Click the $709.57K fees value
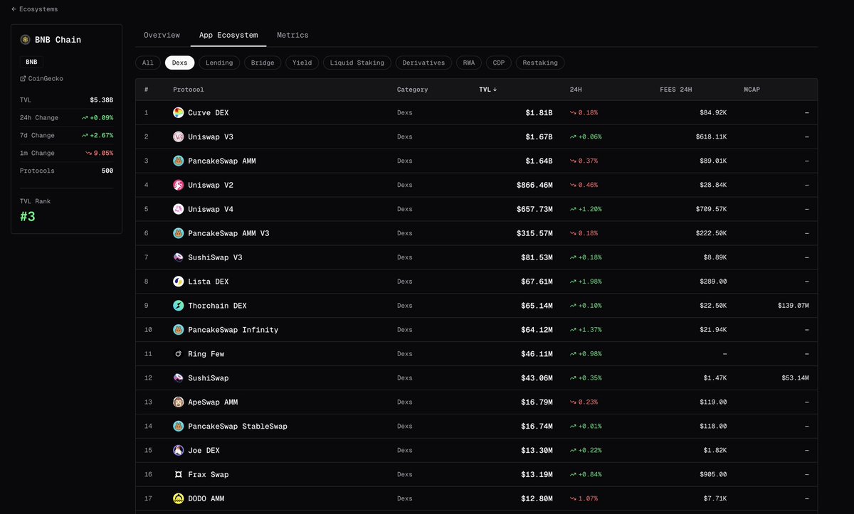854x514 pixels. (x=711, y=210)
